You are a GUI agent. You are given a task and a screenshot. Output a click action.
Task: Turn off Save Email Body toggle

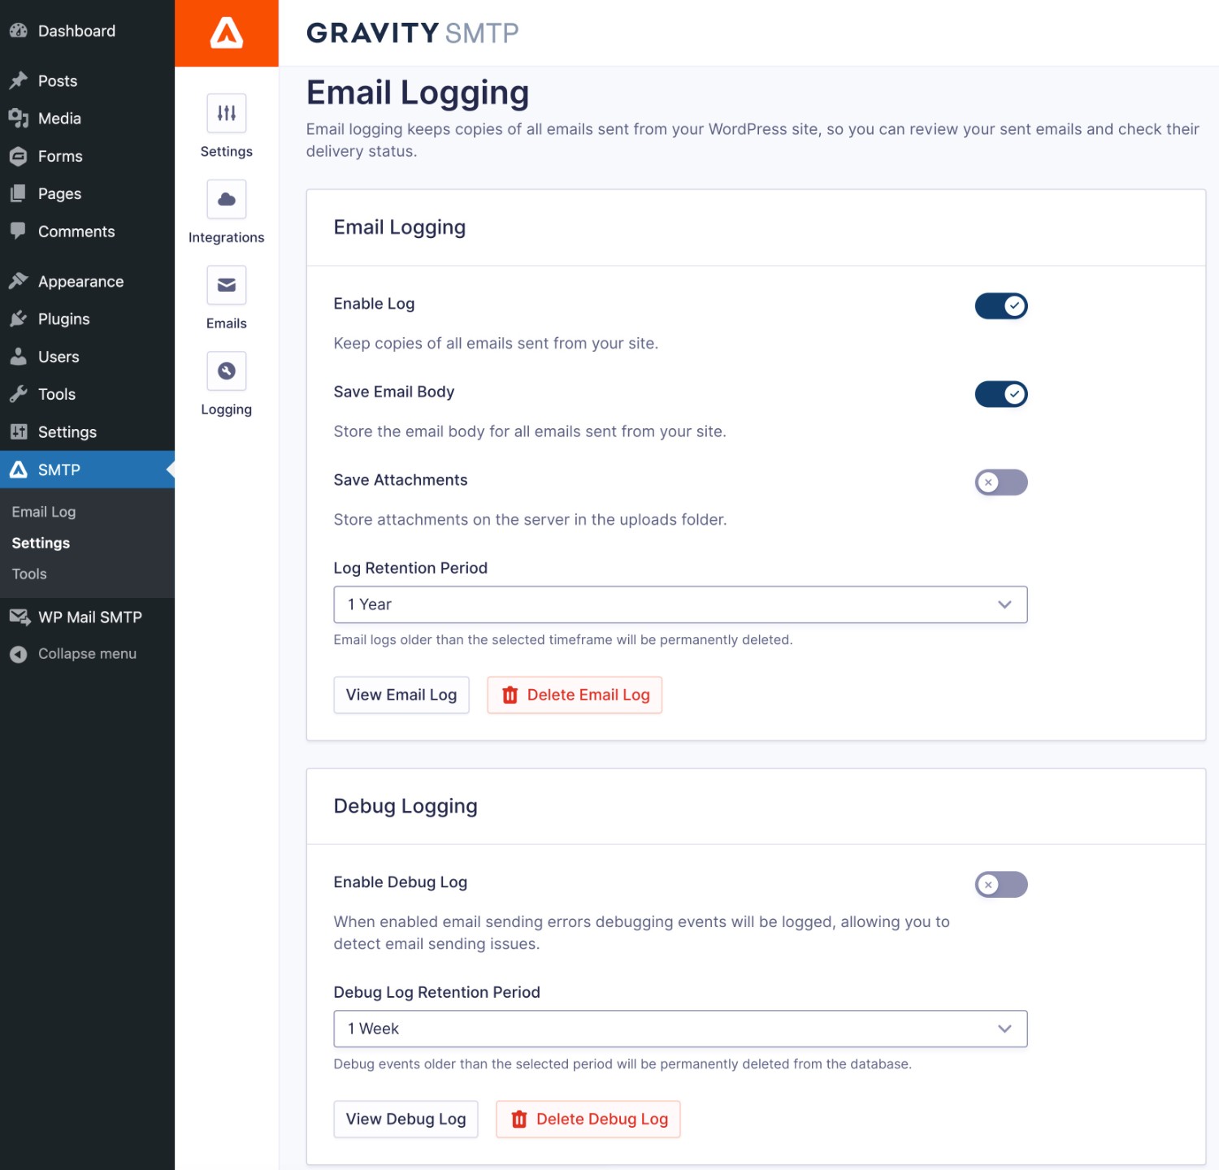(1001, 394)
